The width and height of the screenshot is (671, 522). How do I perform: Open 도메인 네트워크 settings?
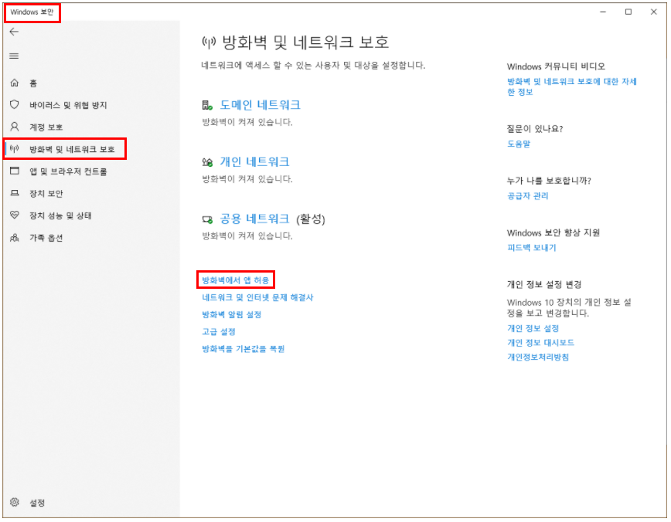coord(261,105)
